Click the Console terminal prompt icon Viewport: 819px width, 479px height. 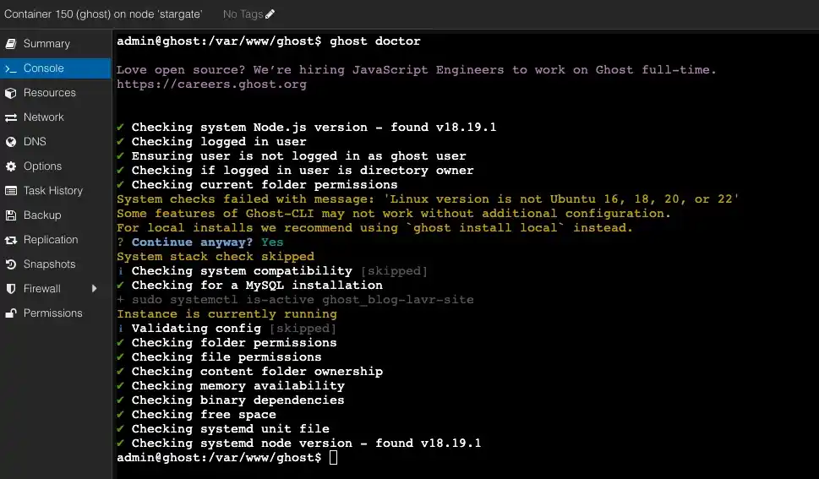point(10,68)
